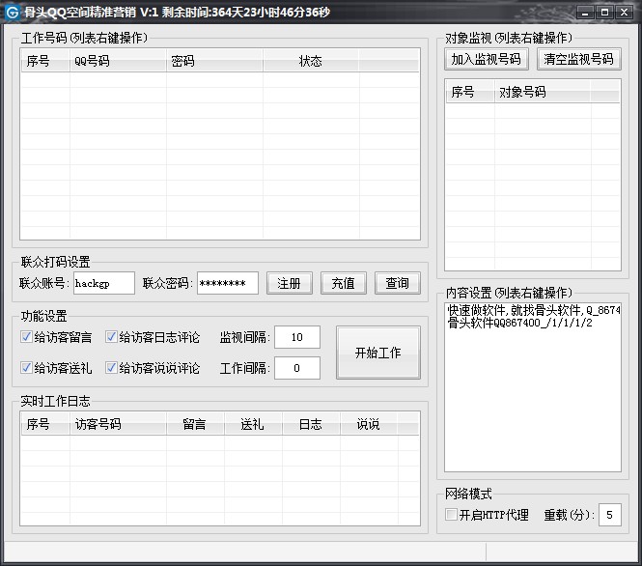Click the 充值 button
The height and width of the screenshot is (566, 642).
(343, 283)
